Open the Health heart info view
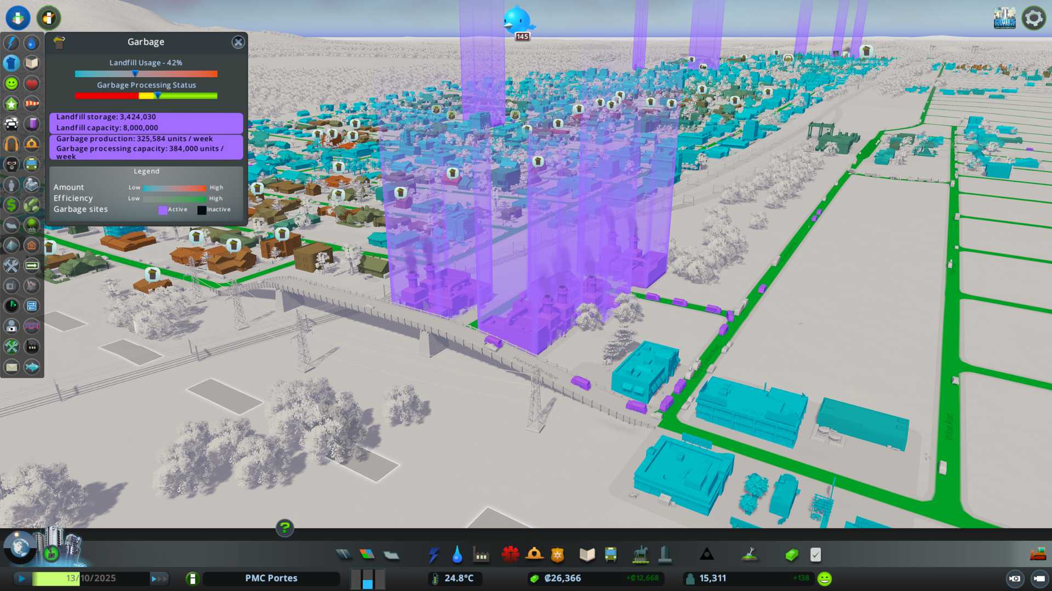1052x591 pixels. click(x=32, y=83)
